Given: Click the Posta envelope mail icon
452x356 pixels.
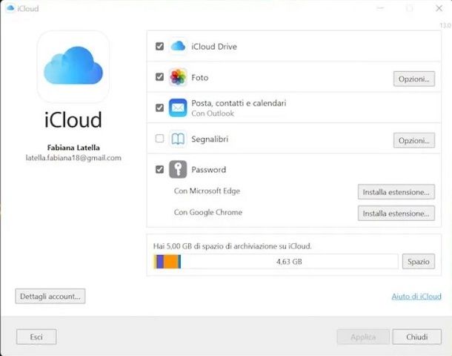Looking at the screenshot, I should pyautogui.click(x=178, y=108).
